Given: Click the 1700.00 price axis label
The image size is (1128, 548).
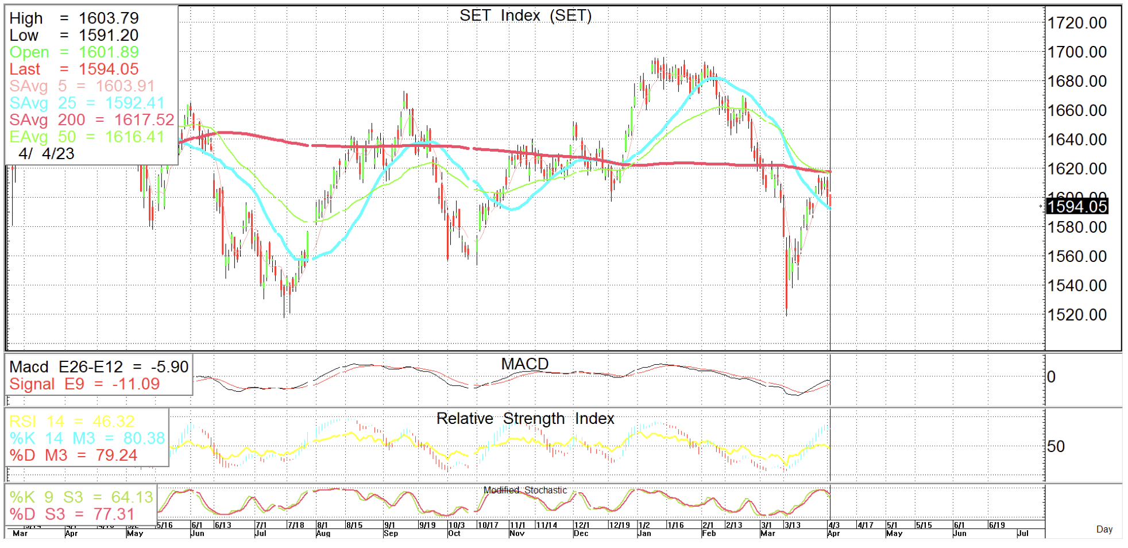Looking at the screenshot, I should coord(1077,52).
